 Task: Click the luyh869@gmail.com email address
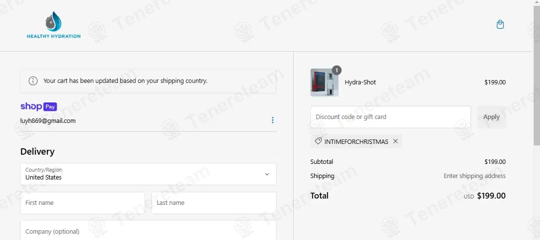[48, 120]
